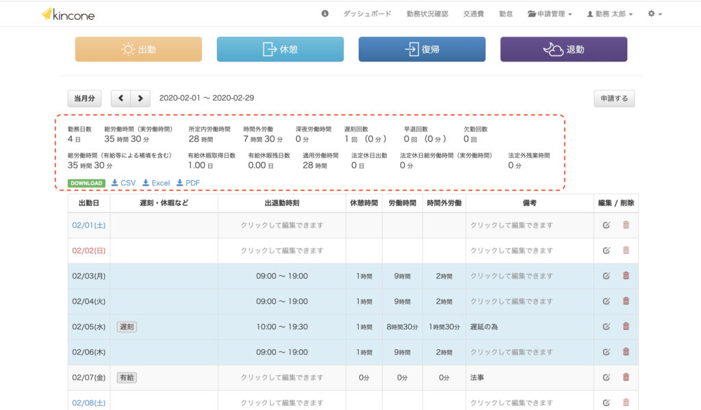701x410 pixels.
Task: Go to next month arrow
Action: click(x=140, y=99)
